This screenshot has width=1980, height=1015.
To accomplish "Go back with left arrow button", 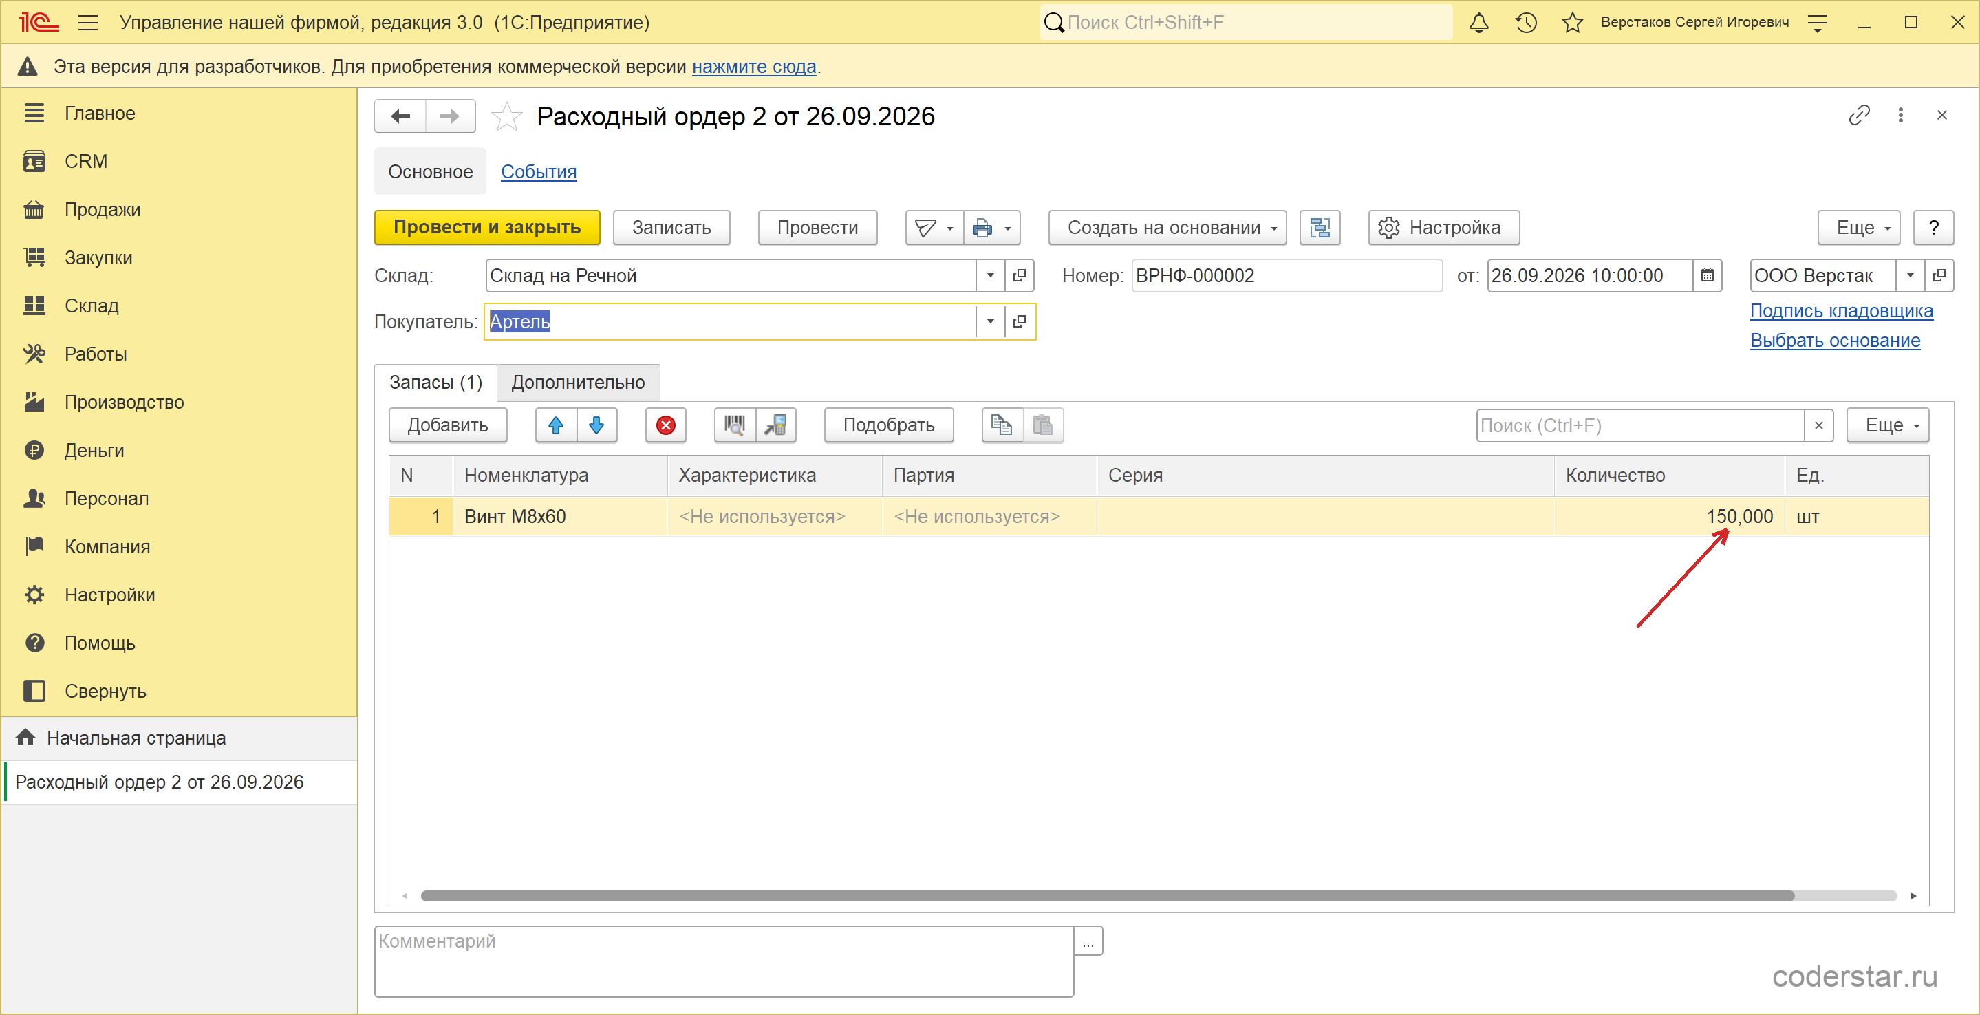I will pyautogui.click(x=400, y=116).
